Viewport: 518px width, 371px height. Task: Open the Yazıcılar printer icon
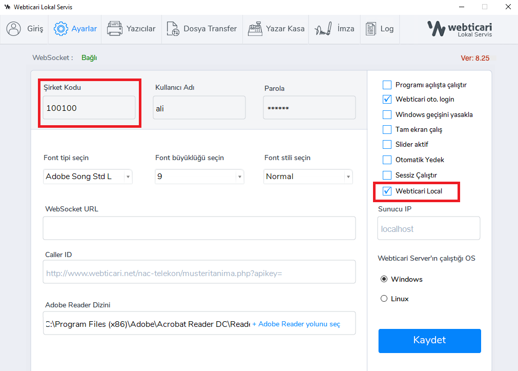click(114, 29)
